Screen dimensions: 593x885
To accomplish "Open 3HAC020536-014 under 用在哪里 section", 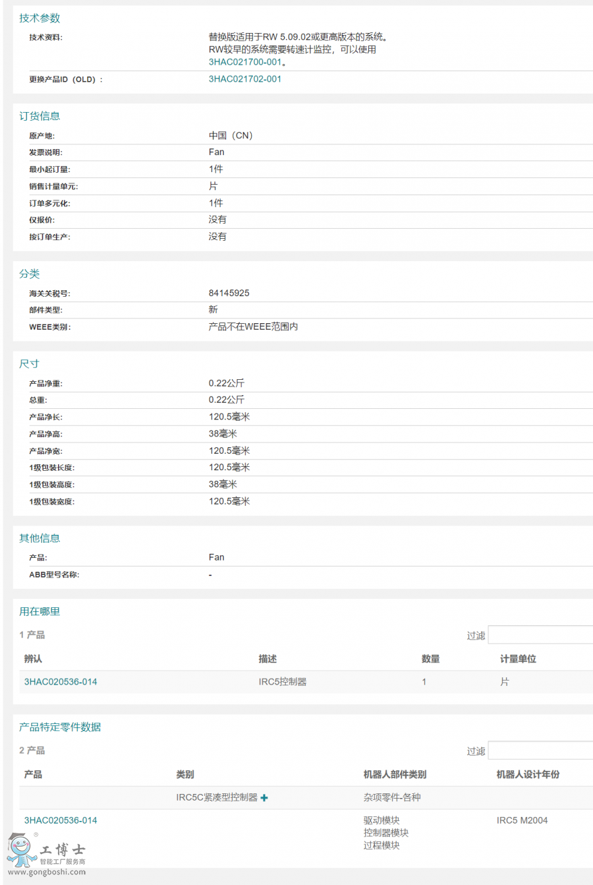I will [61, 681].
